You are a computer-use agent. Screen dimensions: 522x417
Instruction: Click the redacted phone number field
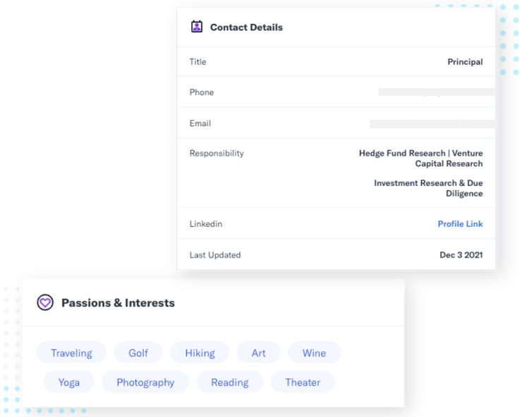[437, 92]
